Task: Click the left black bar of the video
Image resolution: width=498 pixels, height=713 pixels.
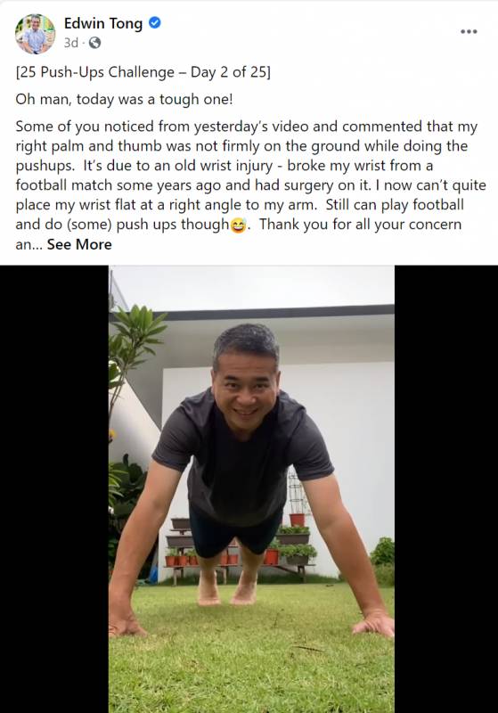Action: pos(54,488)
